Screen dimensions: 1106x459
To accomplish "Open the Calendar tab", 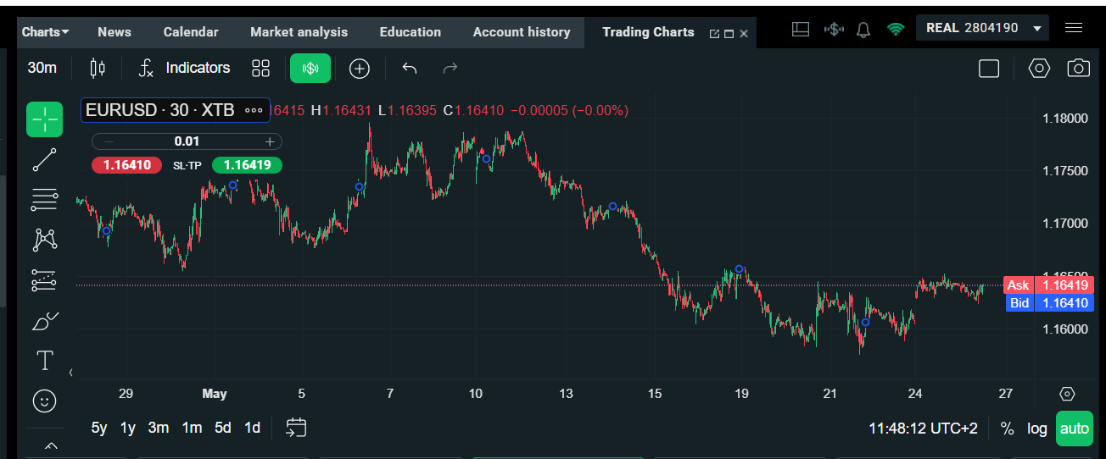I will tap(191, 32).
